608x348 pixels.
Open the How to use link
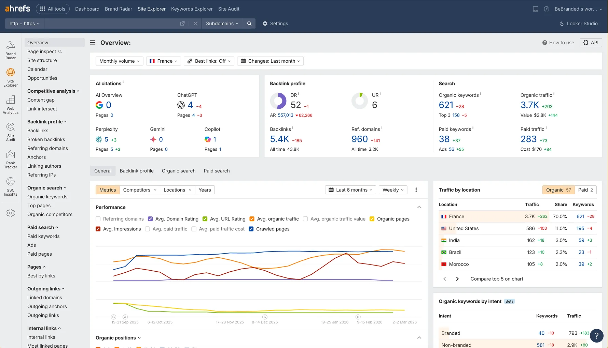coord(558,43)
